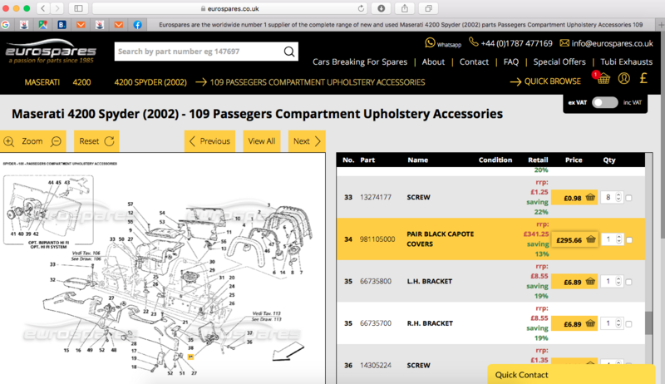Image resolution: width=665 pixels, height=384 pixels.
Task: Add L.H. BRACKET to basket
Action: (574, 282)
